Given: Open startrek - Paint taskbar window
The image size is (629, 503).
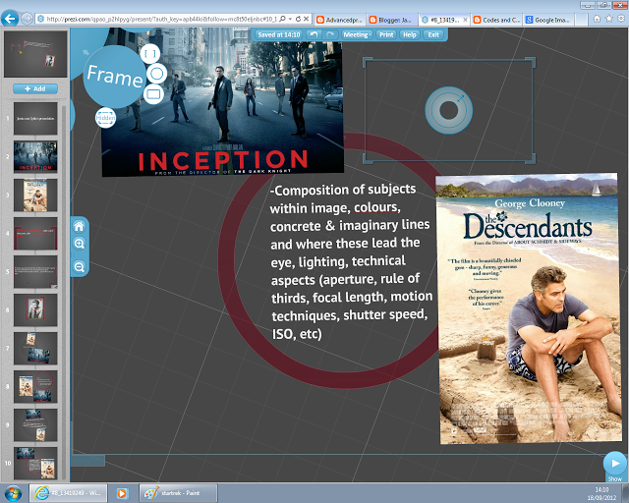Looking at the screenshot, I should (x=178, y=493).
